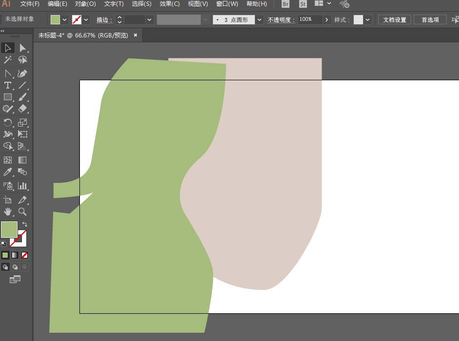The height and width of the screenshot is (341, 459).
Task: Enable Draw Normal mode
Action: (x=5, y=267)
